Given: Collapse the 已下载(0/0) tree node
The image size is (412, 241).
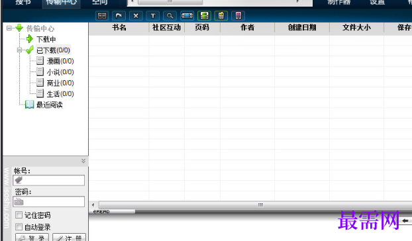Looking at the screenshot, I should coord(19,50).
